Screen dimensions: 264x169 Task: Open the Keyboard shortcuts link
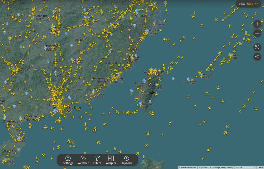(x=188, y=167)
